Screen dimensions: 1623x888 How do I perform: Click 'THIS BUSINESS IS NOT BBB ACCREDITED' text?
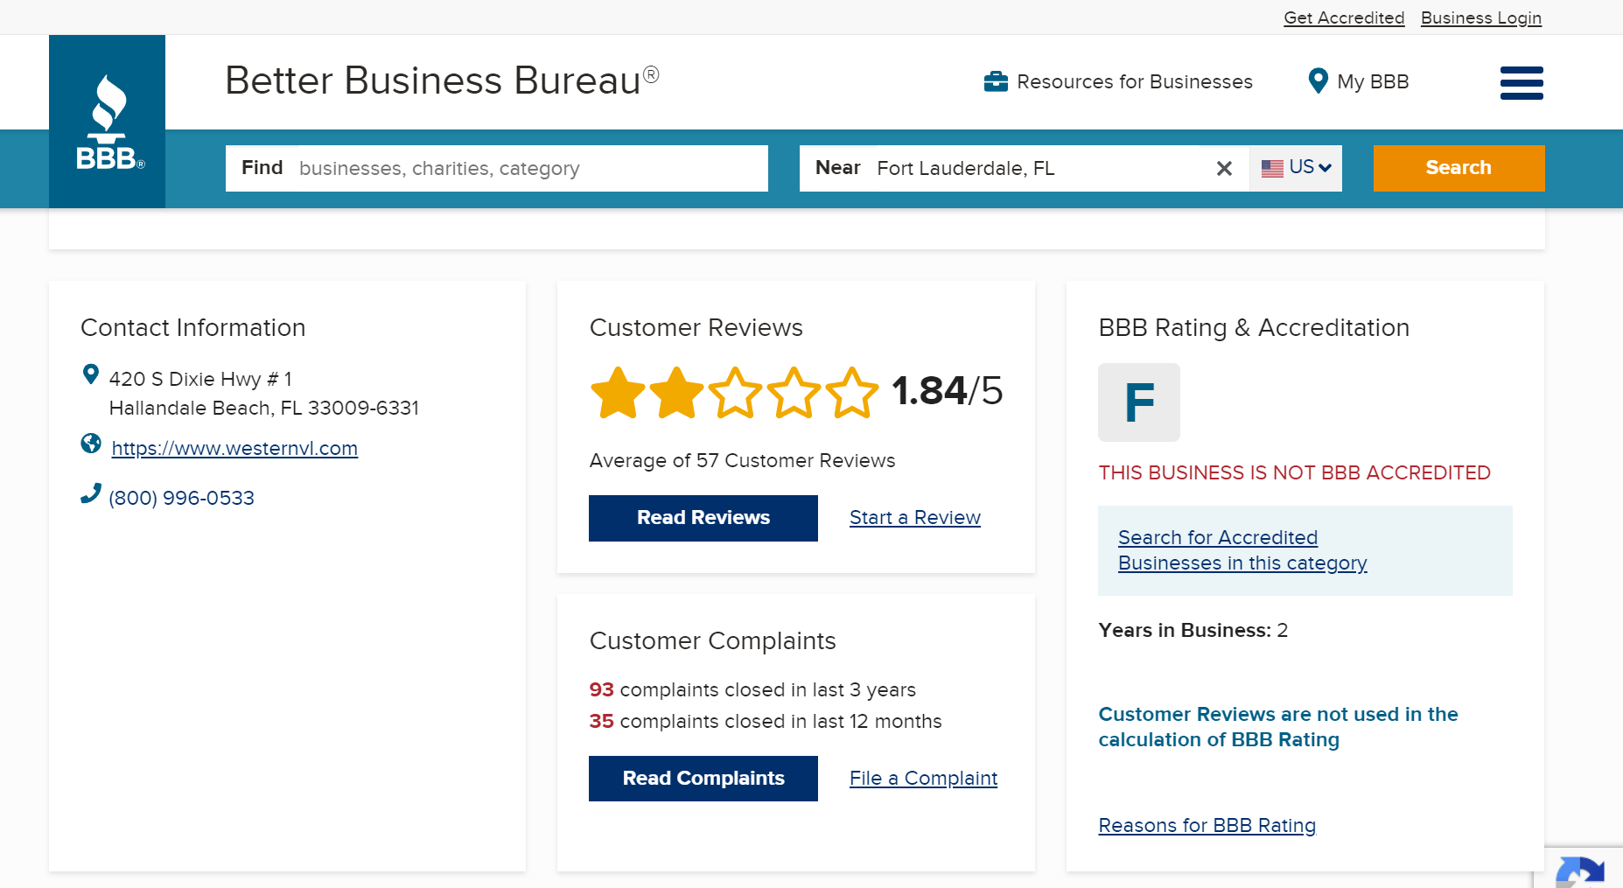click(1295, 472)
